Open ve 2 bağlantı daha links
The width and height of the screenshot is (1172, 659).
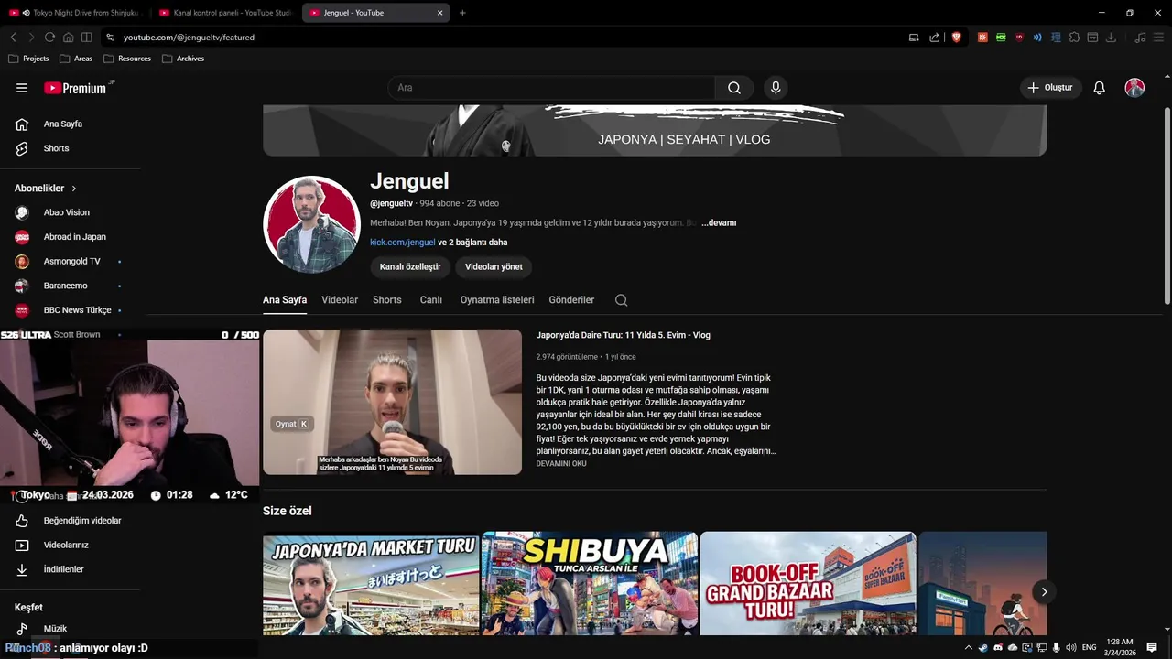[x=472, y=243]
